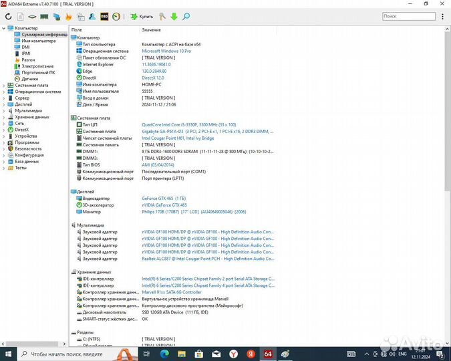This screenshot has width=451, height=361.
Task: Open the Report page icon in toolbar
Action: coord(20,17)
